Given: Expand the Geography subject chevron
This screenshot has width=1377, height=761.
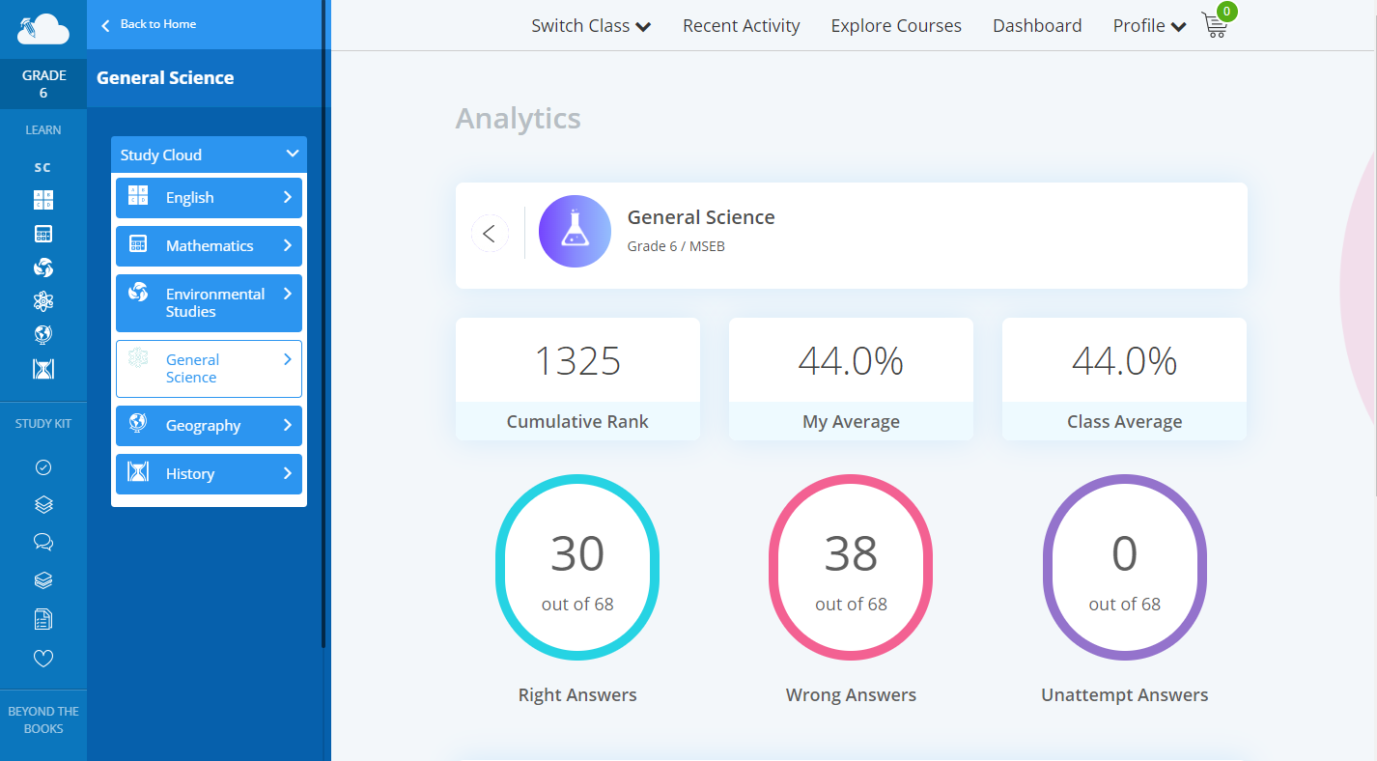Looking at the screenshot, I should click(x=287, y=425).
